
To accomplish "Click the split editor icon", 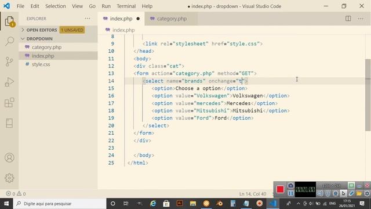I will [x=348, y=19].
